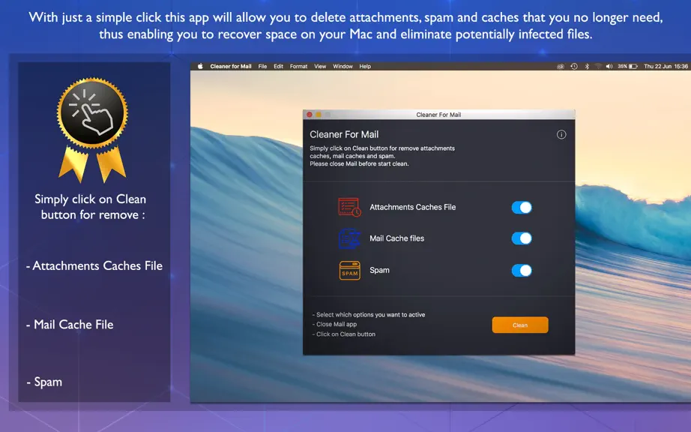Click the date and time in menu bar
Screen dimensions: 691x432
(666, 66)
